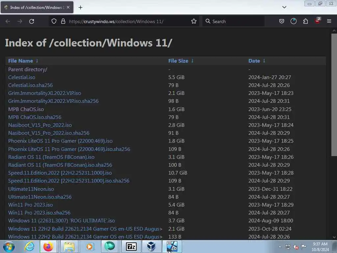
Task: Download Celestial.iso
Action: pyautogui.click(x=22, y=77)
